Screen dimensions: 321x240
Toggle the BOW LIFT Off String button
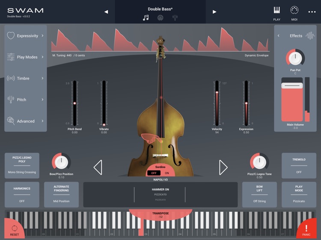pyautogui.click(x=259, y=195)
